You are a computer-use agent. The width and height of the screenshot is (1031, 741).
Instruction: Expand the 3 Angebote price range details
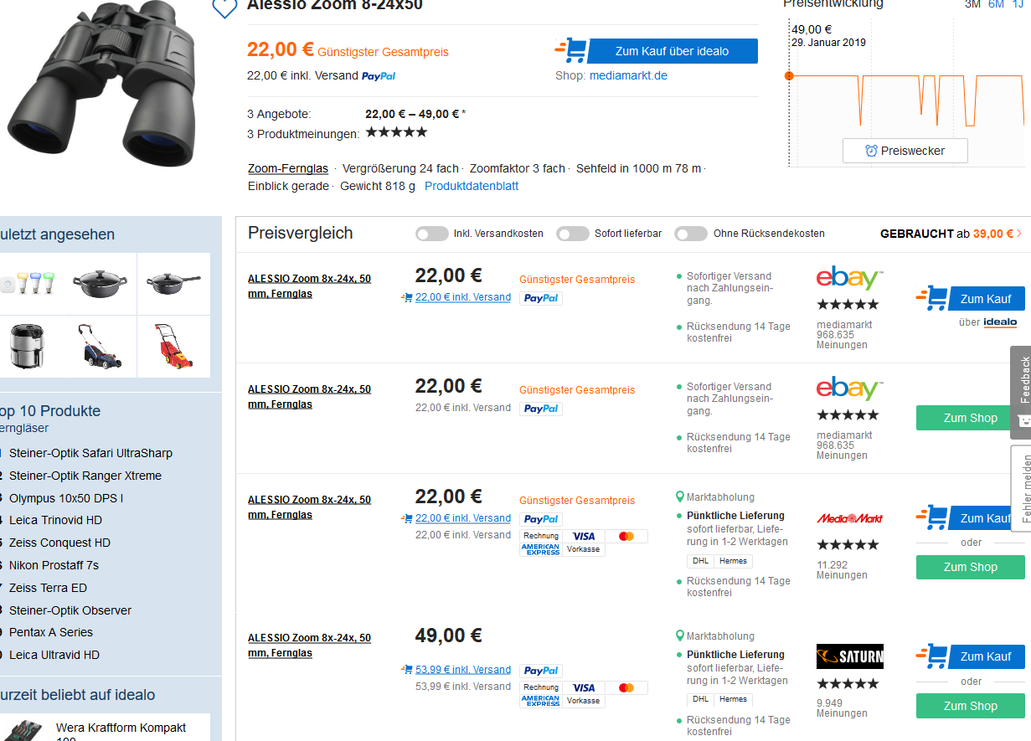pyautogui.click(x=416, y=115)
